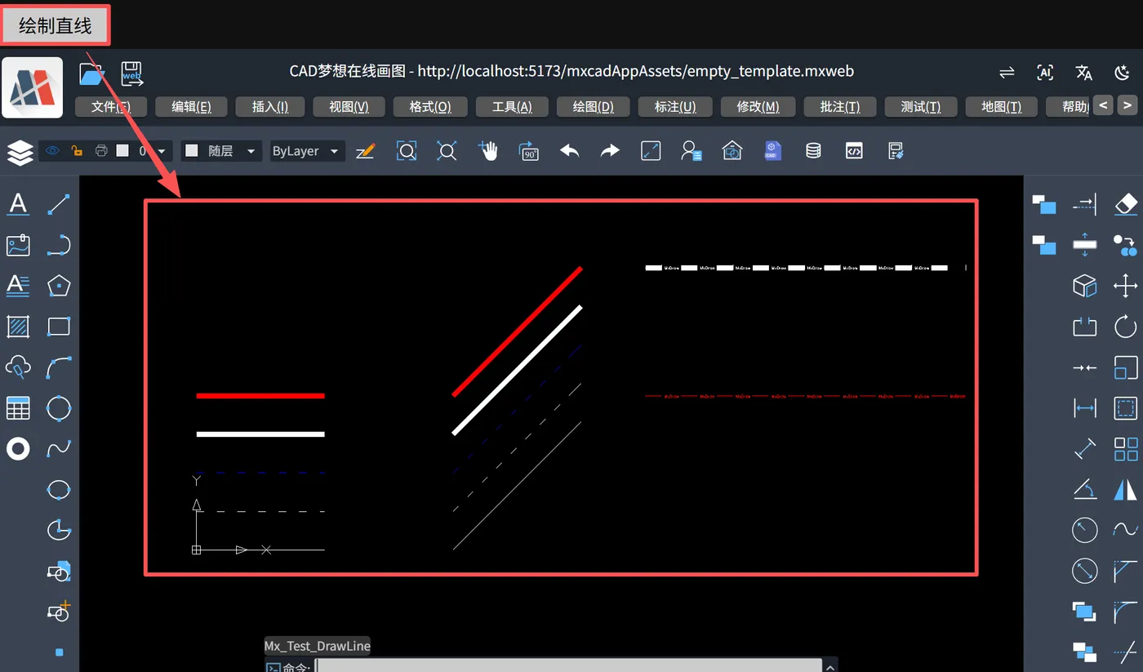1143x672 pixels.
Task: Activate the pan hand tool
Action: 488,150
